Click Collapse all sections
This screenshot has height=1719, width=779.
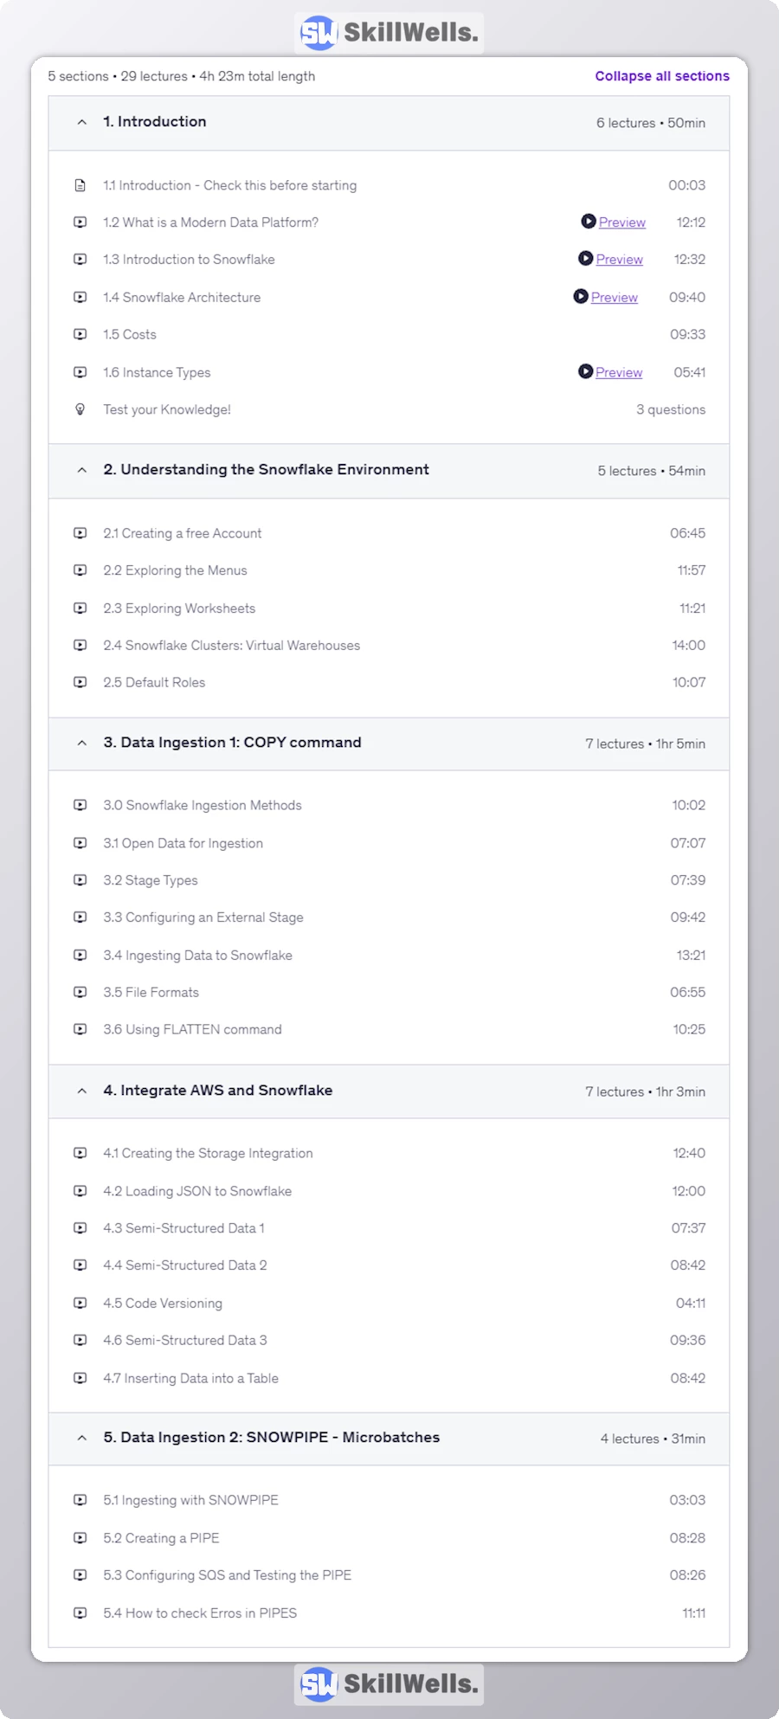coord(661,76)
